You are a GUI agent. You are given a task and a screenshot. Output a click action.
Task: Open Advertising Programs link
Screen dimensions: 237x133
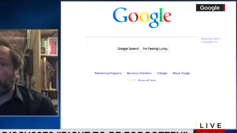click(108, 73)
